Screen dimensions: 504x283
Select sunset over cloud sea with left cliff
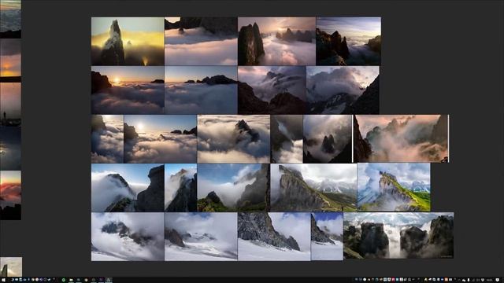(128, 90)
